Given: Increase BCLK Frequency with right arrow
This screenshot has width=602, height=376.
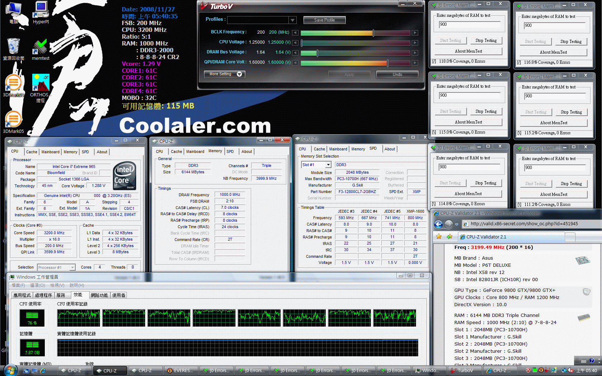Looking at the screenshot, I should (415, 33).
